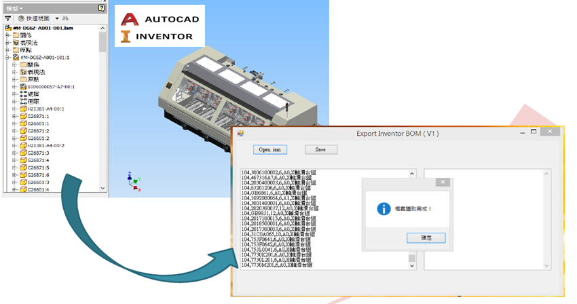Click the sub-assembly icon of #M-DG6Z-A001-101:1
577x304 pixels.
(16, 58)
